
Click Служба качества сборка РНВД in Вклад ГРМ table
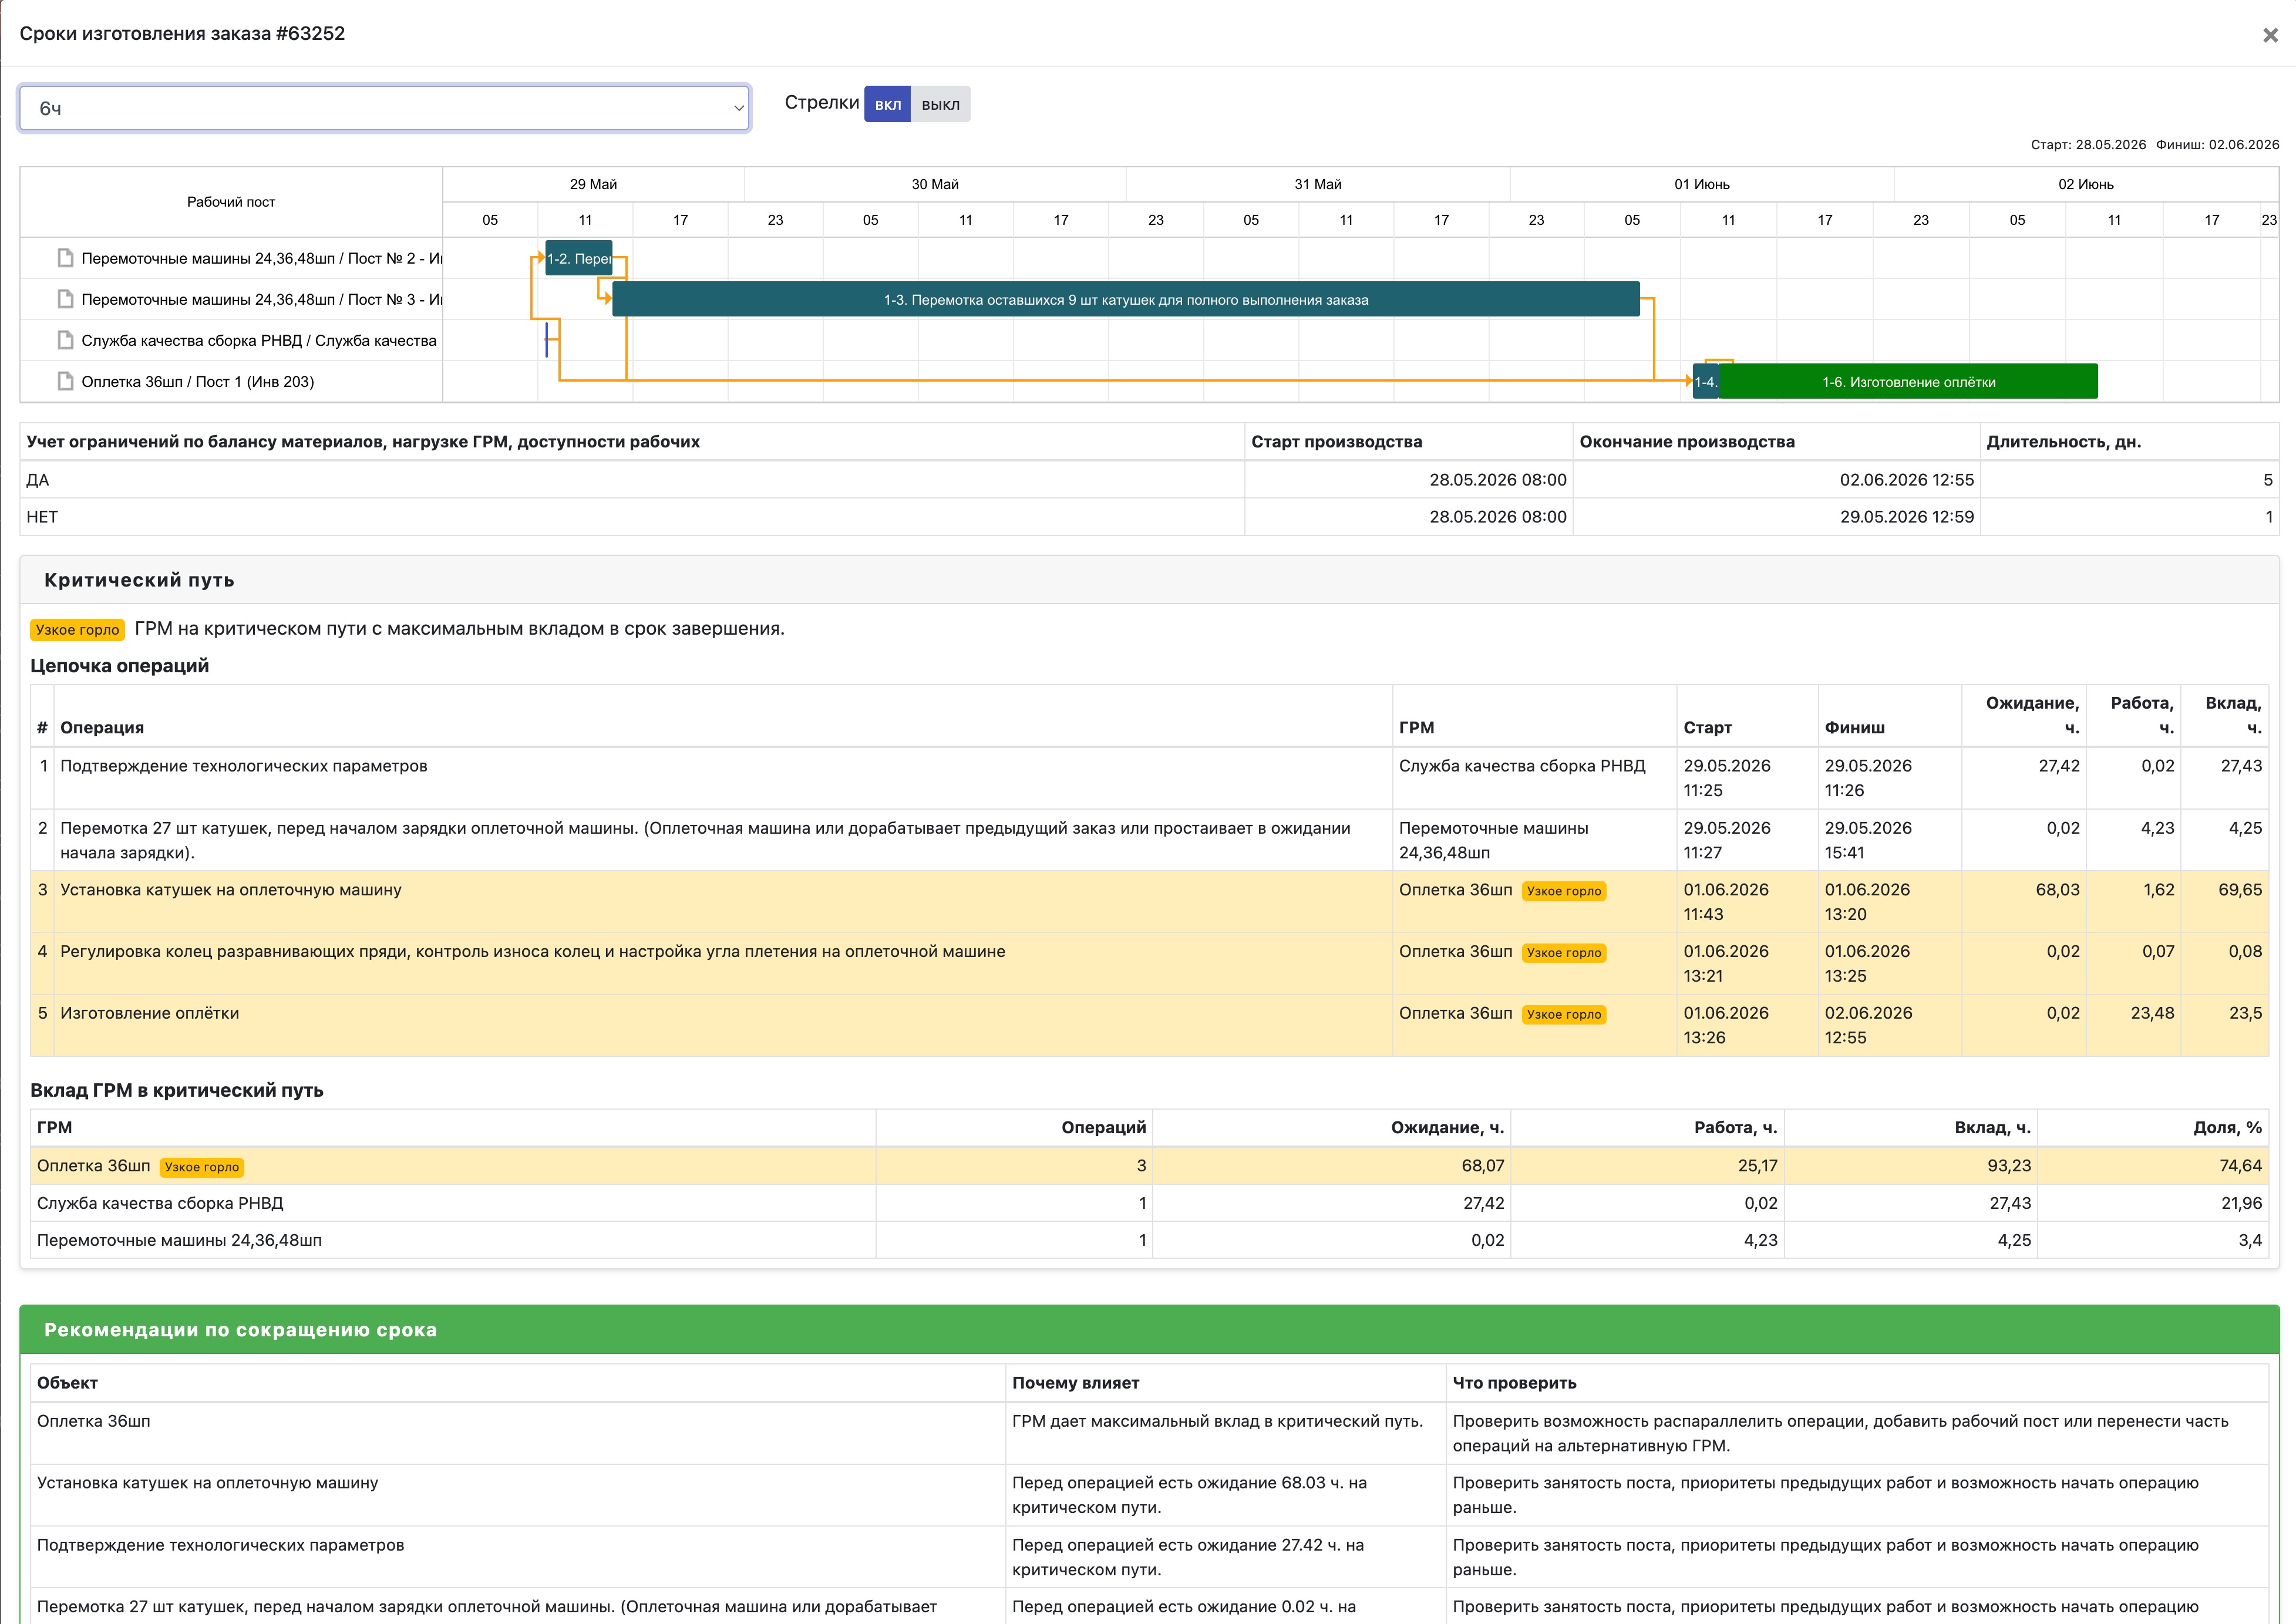[160, 1203]
